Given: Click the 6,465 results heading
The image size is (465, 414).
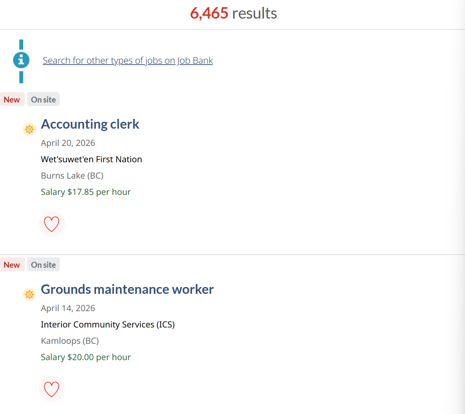Looking at the screenshot, I should [x=233, y=13].
